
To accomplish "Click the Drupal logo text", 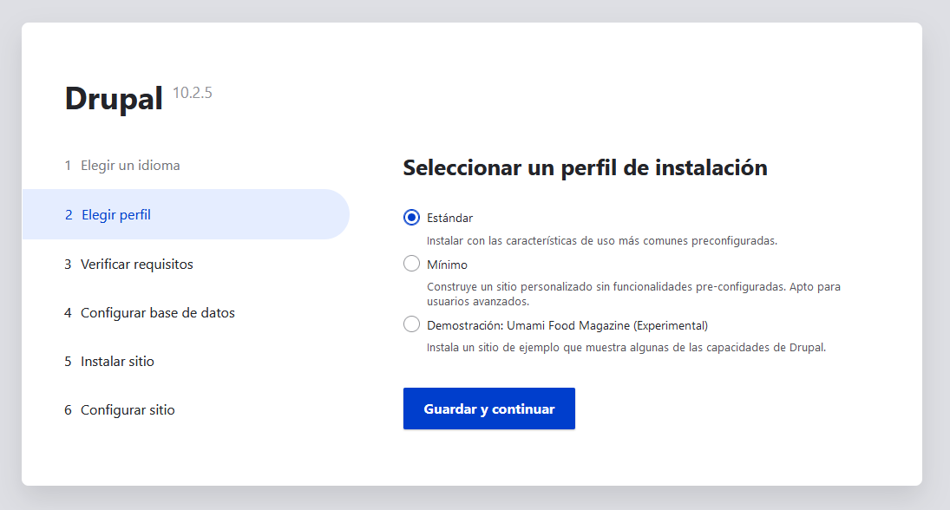I will tap(114, 98).
